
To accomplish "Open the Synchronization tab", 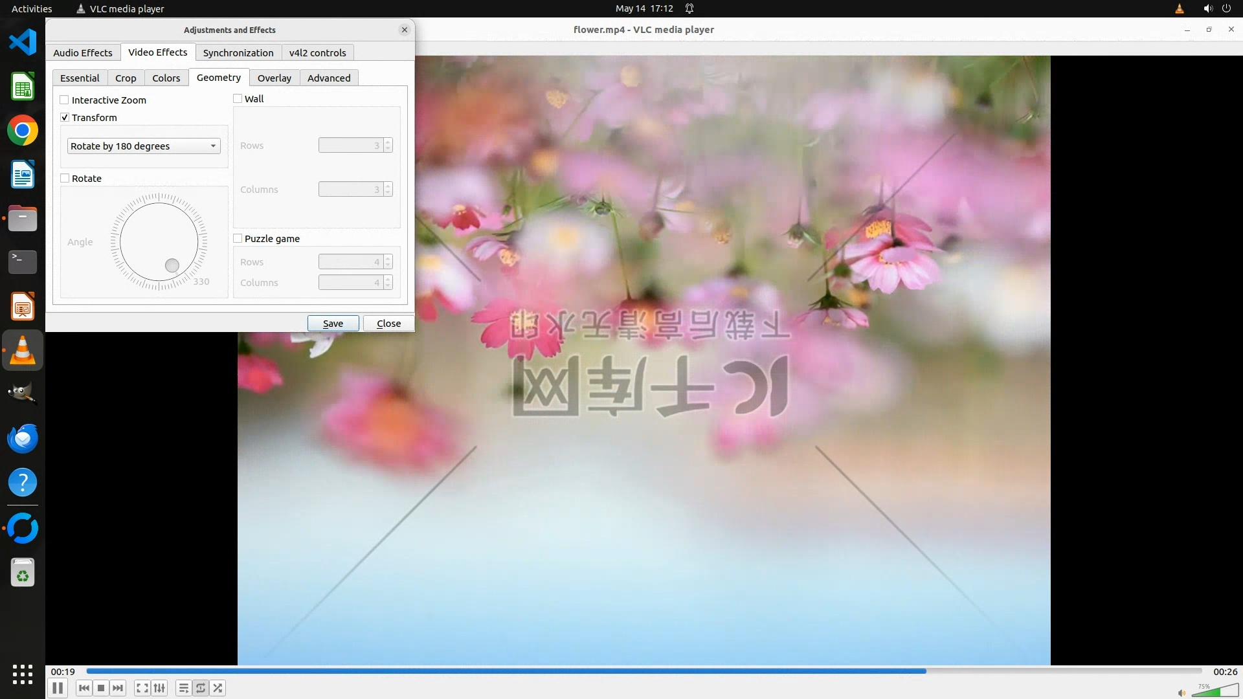I will coord(238,52).
